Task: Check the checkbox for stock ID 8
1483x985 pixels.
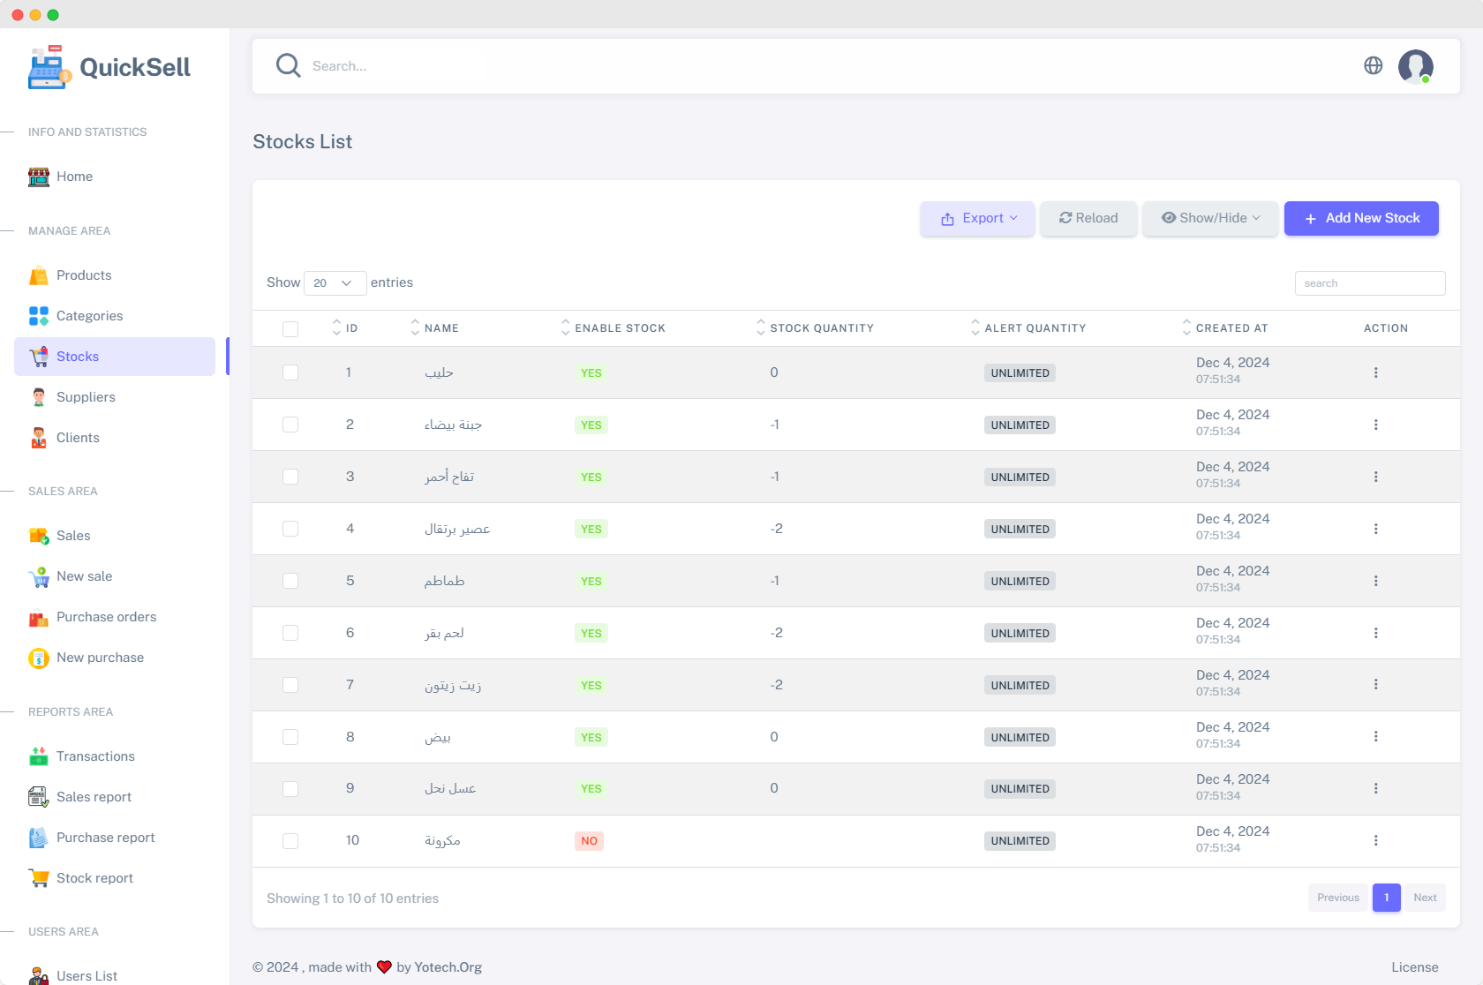Action: click(290, 737)
